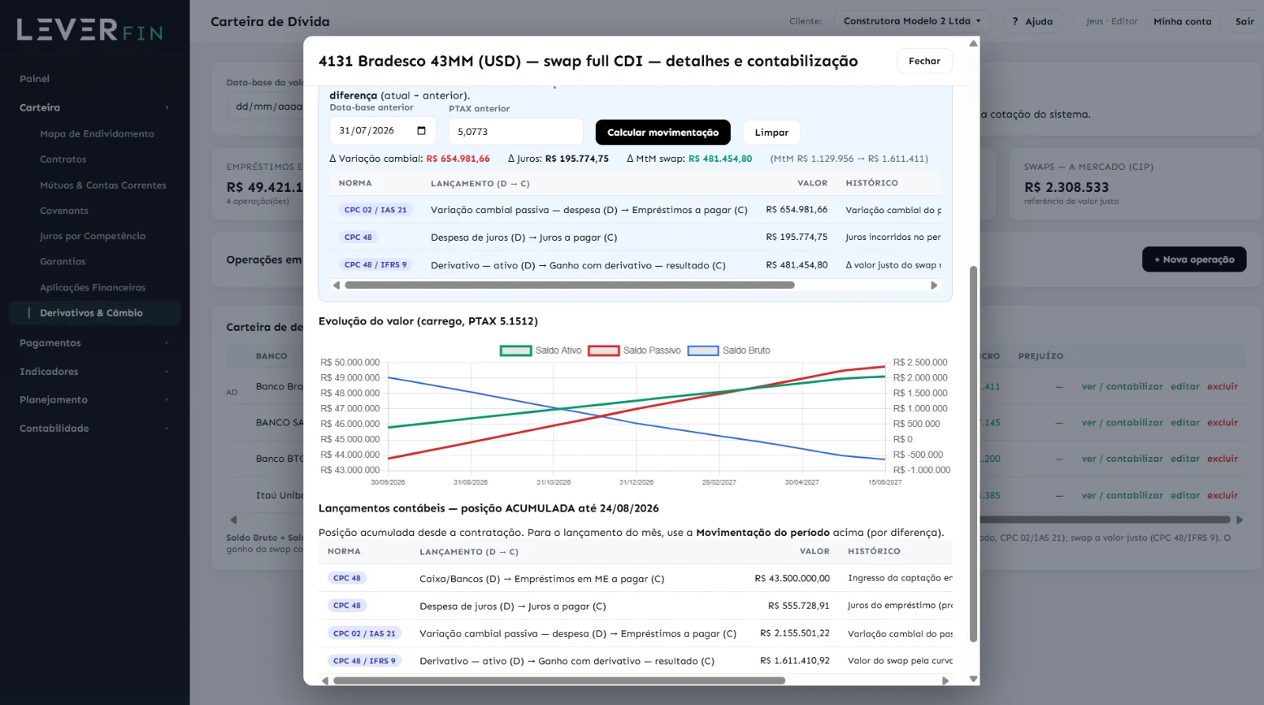Open Mútuos & Contas Correntes
The height and width of the screenshot is (705, 1264).
103,186
